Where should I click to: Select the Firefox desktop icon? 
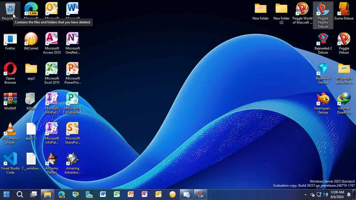[x=10, y=42]
